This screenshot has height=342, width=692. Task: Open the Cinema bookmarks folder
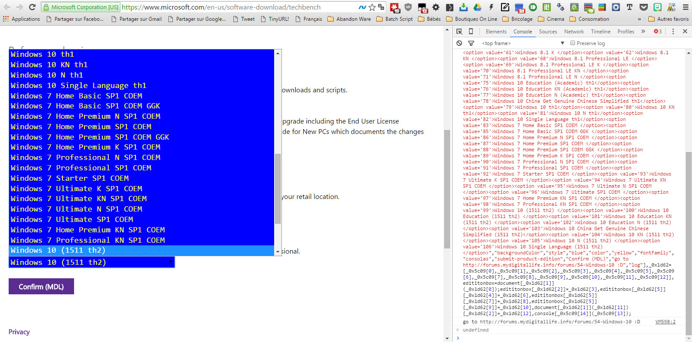pyautogui.click(x=551, y=19)
